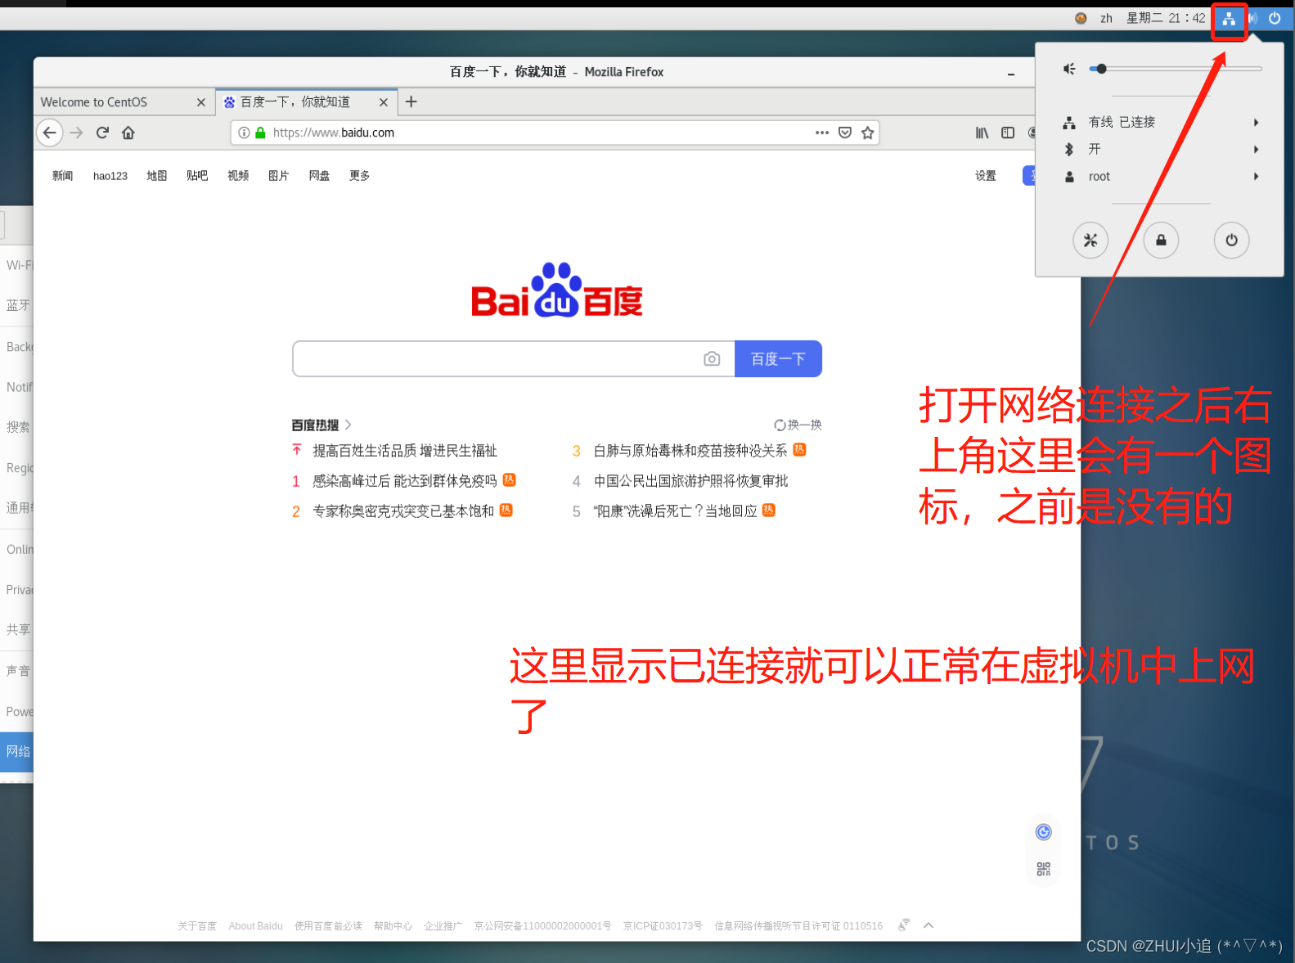Click About Baidu footer link
1295x963 pixels.
click(x=255, y=926)
